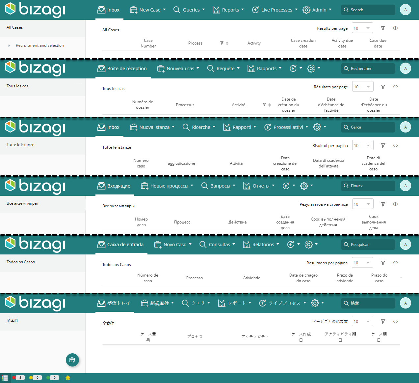Click user avatar A in the English header

[406, 10]
